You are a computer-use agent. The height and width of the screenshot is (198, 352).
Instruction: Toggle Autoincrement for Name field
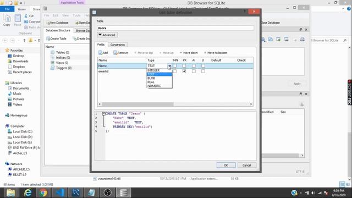point(194,66)
